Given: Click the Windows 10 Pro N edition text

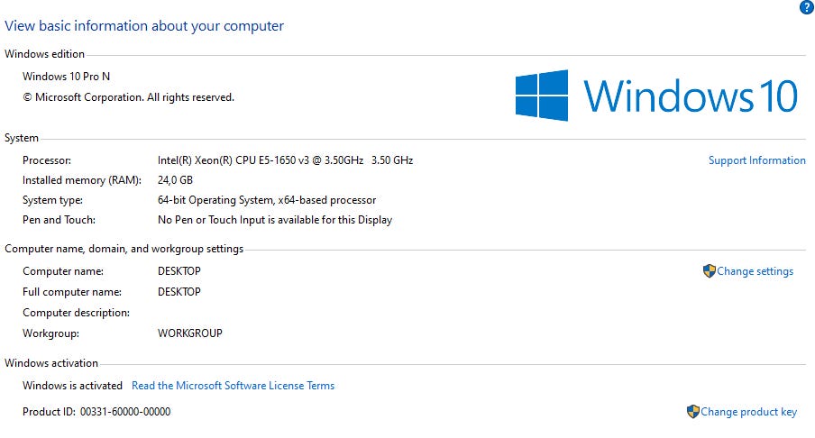Looking at the screenshot, I should (x=66, y=77).
